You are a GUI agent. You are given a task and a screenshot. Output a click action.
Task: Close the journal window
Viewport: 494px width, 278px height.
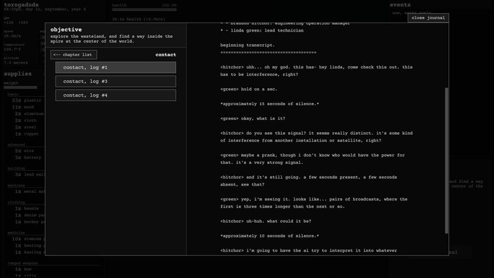point(428,18)
